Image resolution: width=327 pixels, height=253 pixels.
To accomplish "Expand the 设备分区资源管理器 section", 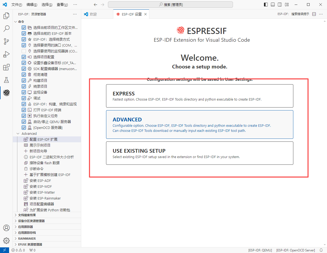I will 47,221.
